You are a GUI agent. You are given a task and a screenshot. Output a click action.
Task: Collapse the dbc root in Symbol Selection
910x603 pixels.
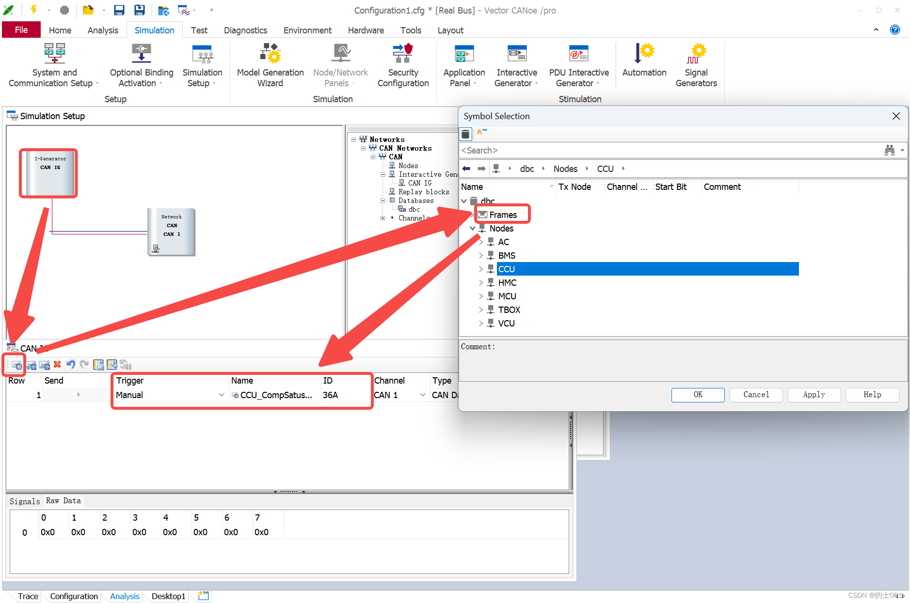tap(464, 201)
